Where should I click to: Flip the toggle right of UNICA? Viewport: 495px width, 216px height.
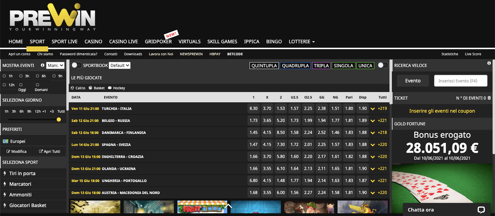(383, 65)
